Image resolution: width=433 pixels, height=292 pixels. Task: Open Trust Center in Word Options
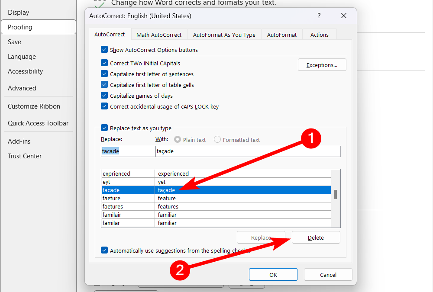[x=39, y=156]
